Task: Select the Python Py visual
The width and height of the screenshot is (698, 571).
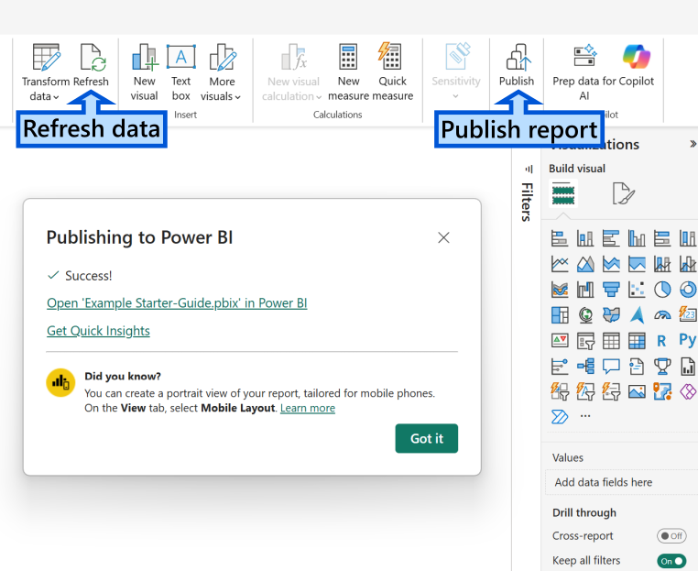Action: [688, 340]
